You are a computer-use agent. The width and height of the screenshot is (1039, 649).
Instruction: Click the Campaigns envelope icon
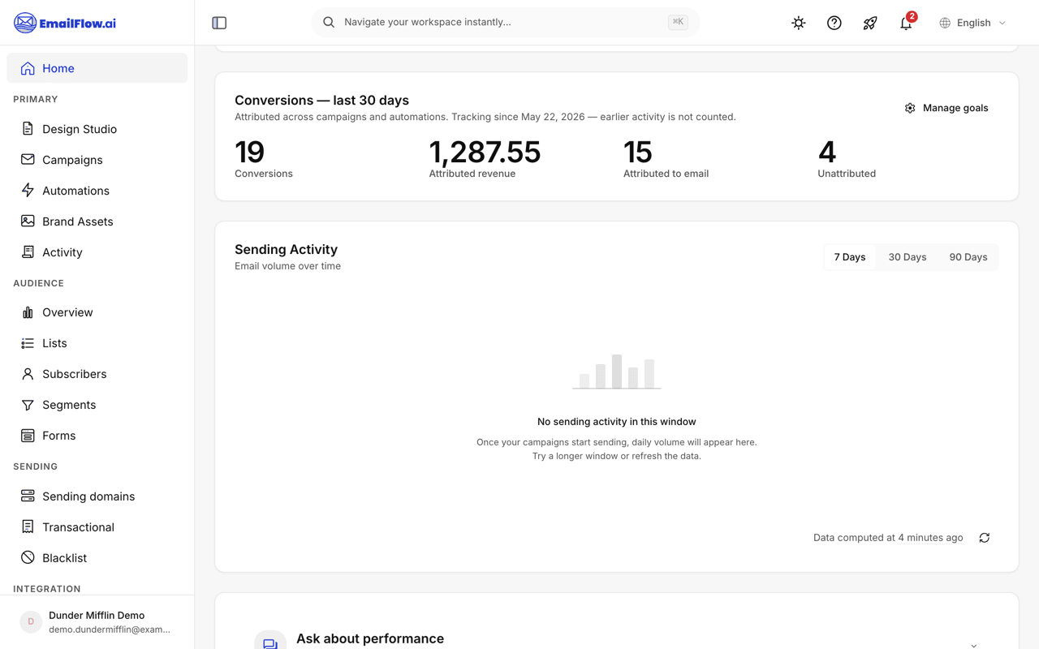click(28, 160)
